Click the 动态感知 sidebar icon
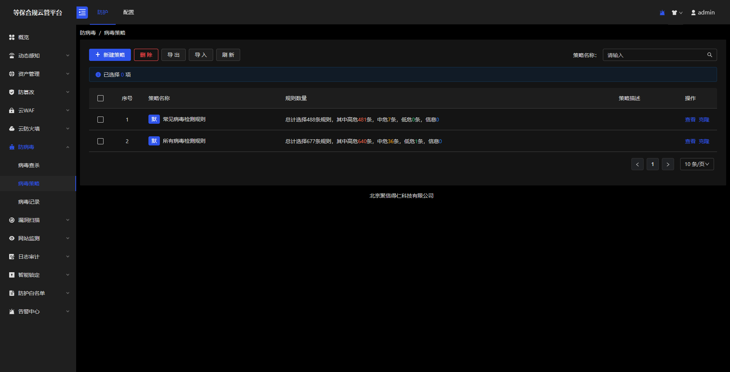The width and height of the screenshot is (730, 372). click(12, 56)
